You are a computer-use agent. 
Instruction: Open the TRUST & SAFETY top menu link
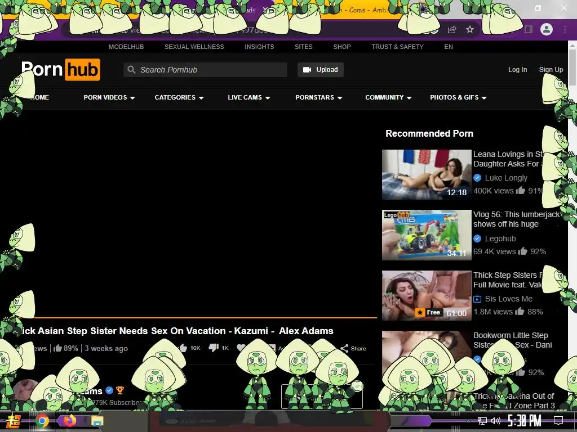pyautogui.click(x=397, y=47)
